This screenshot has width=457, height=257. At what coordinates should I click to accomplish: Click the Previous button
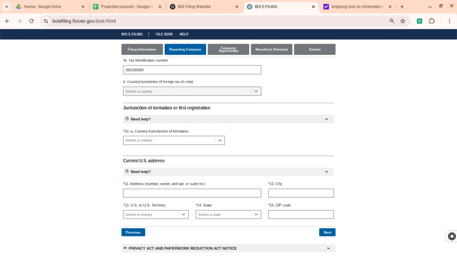[x=133, y=232]
